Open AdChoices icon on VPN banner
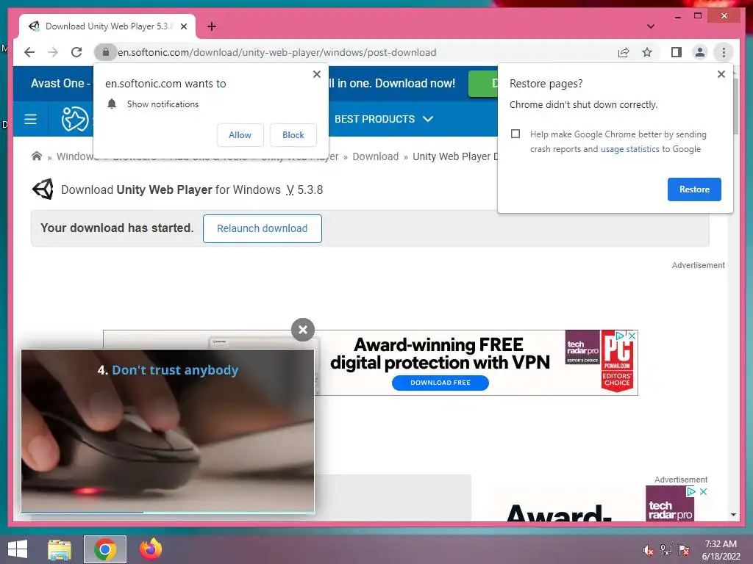753x564 pixels. pos(620,336)
